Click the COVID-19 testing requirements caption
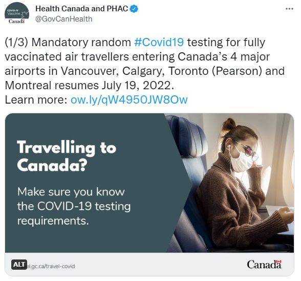This screenshot has width=301, height=281. 74,206
